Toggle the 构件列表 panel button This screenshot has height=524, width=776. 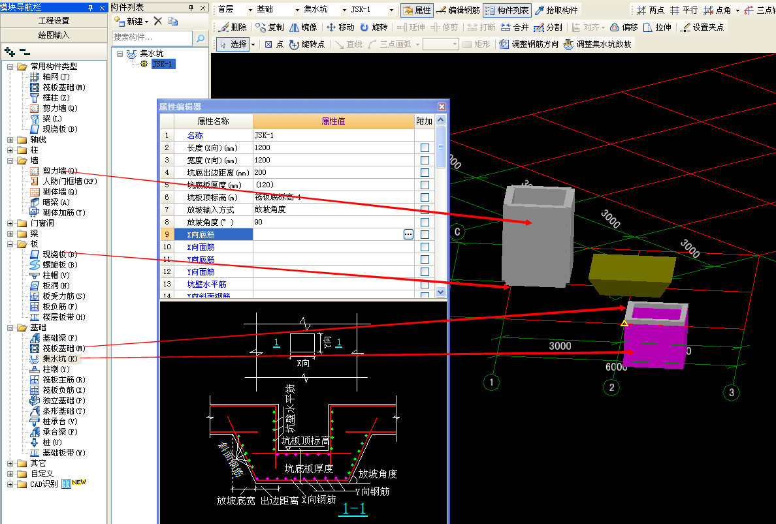click(508, 10)
